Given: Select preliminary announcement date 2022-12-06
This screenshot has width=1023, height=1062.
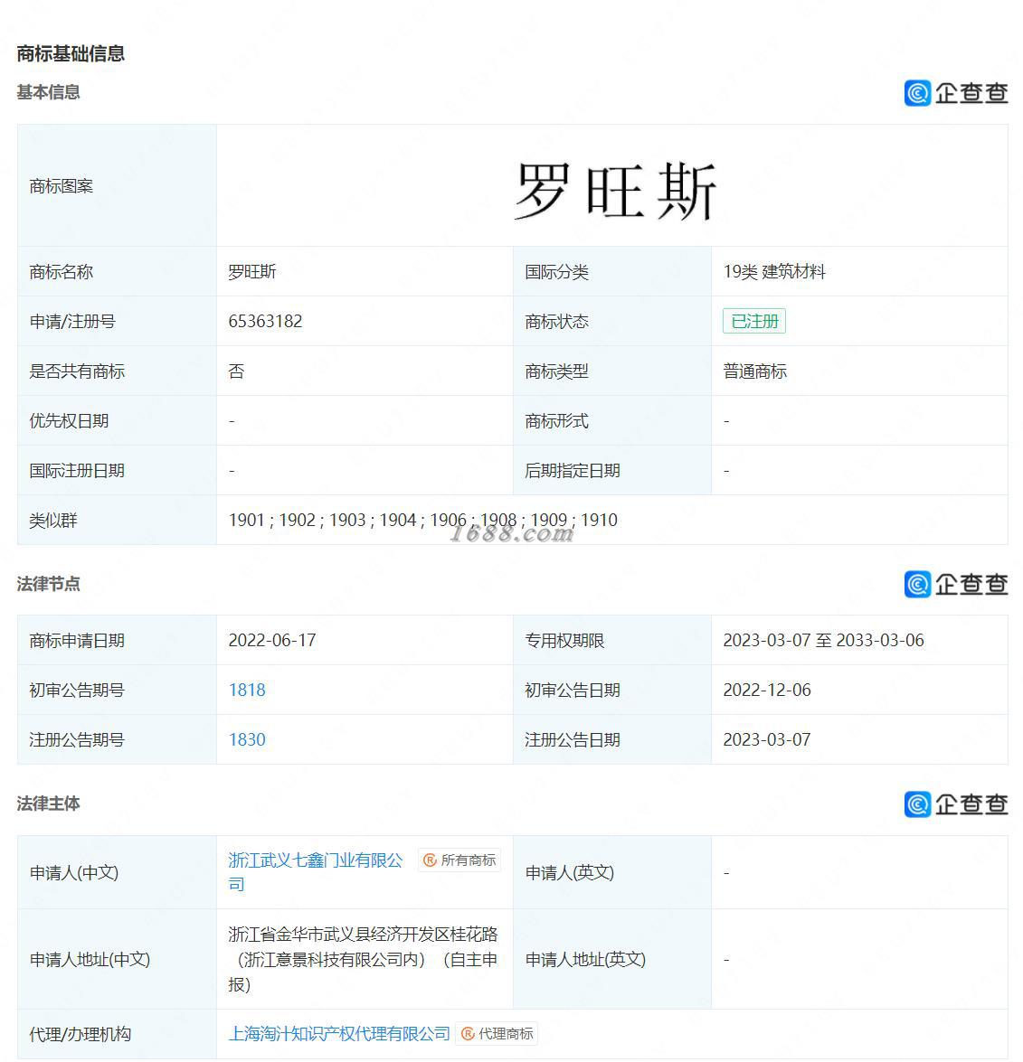Looking at the screenshot, I should tap(767, 691).
